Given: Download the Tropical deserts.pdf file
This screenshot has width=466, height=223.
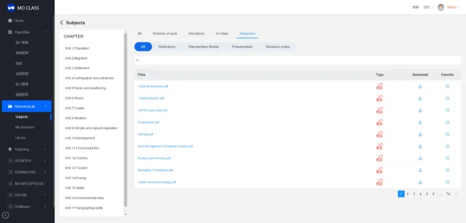Looking at the screenshot, I should click(420, 98).
